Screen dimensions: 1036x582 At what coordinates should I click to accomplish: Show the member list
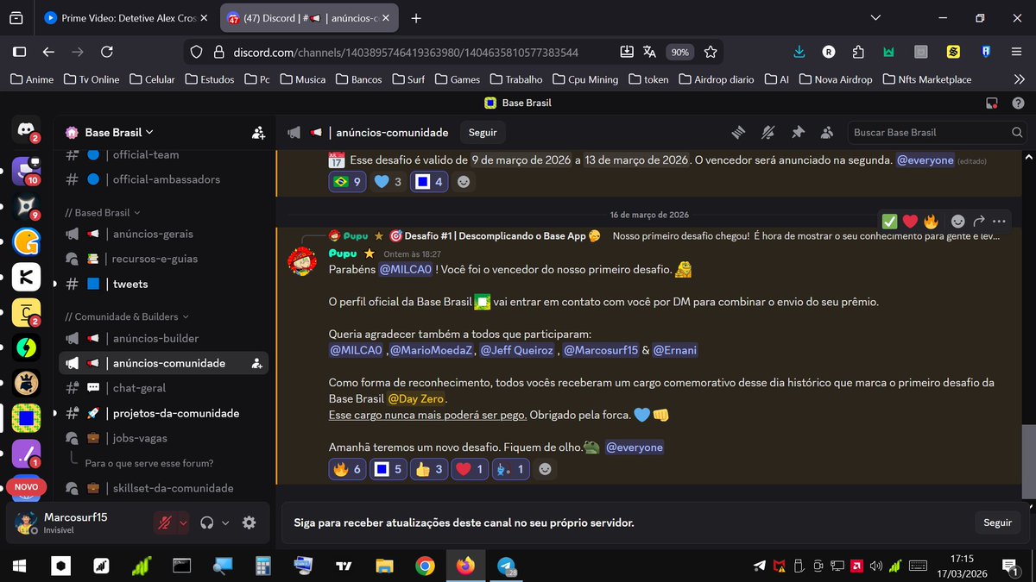pos(828,133)
